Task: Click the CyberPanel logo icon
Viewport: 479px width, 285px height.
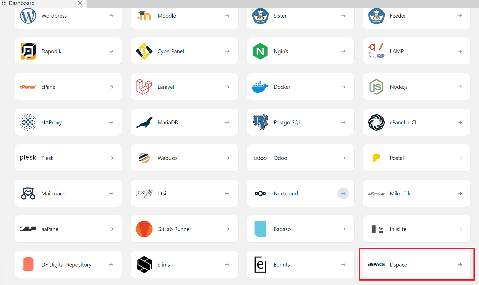Action: 144,51
